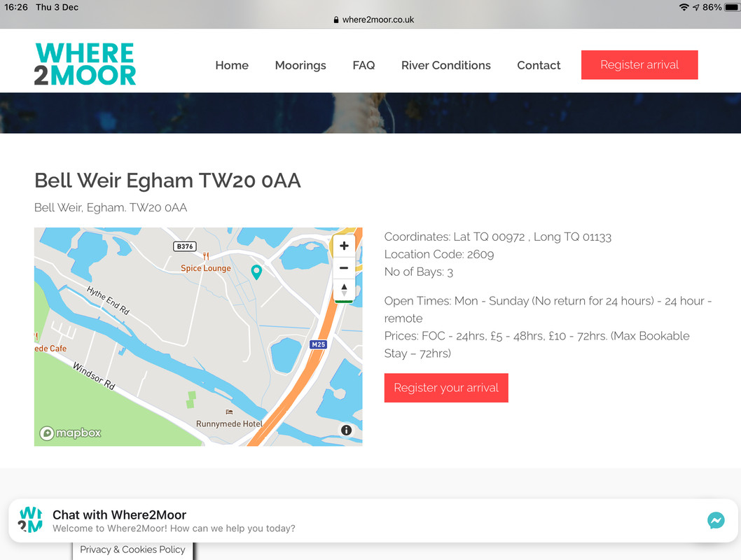Viewport: 741px width, 560px height.
Task: Tap the battery indicator
Action: coord(732,7)
